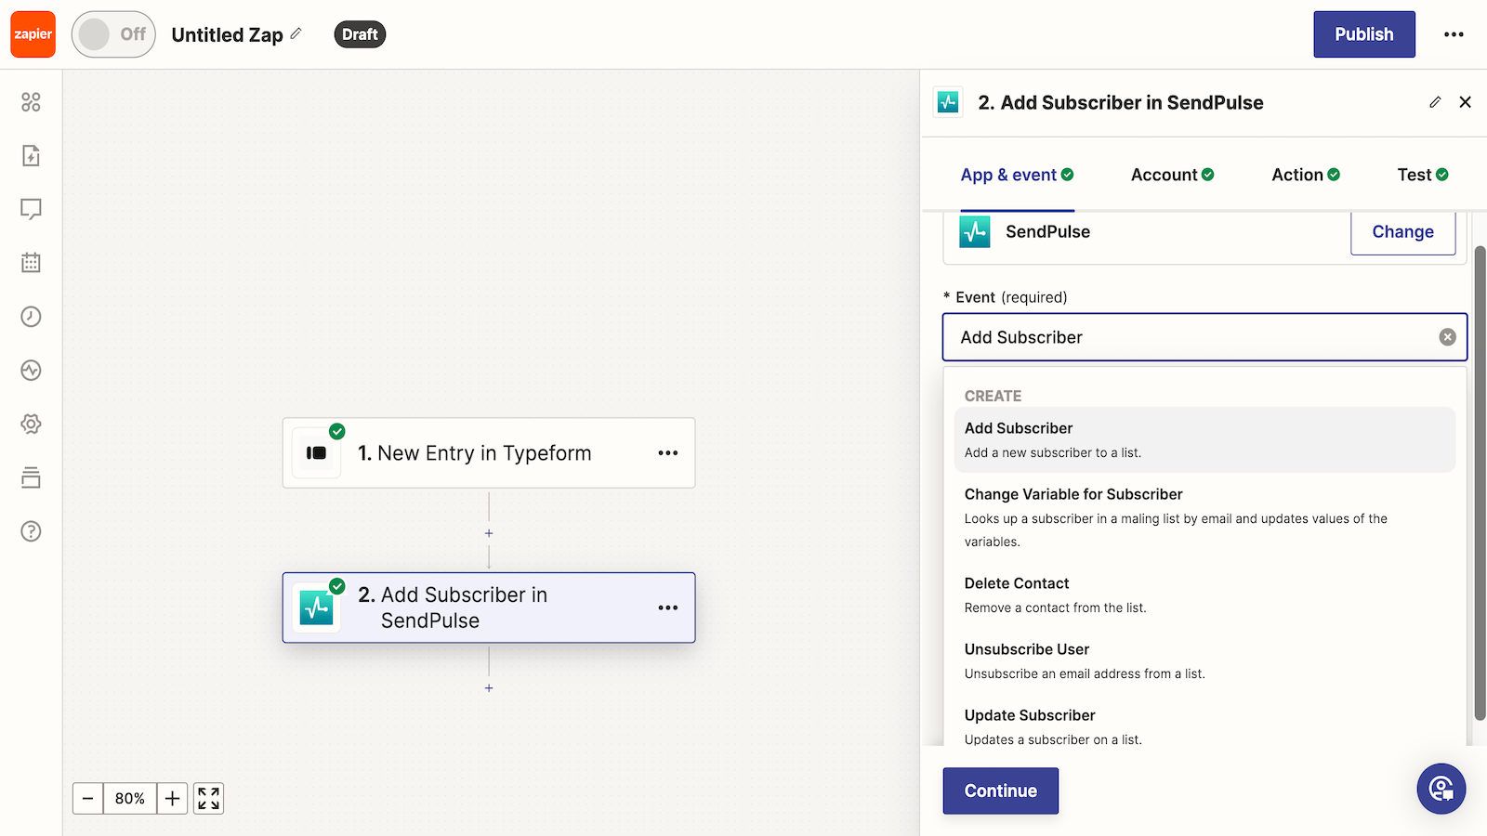Screen dimensions: 1487x836
Task: Open the Zapier home logo
Action: 33,34
